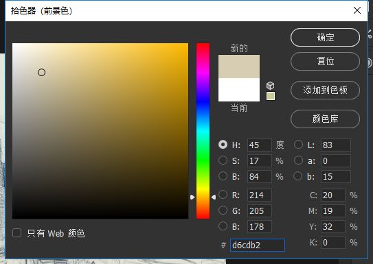
Task: Click the current color (当前) white swatch
Action: 239,90
